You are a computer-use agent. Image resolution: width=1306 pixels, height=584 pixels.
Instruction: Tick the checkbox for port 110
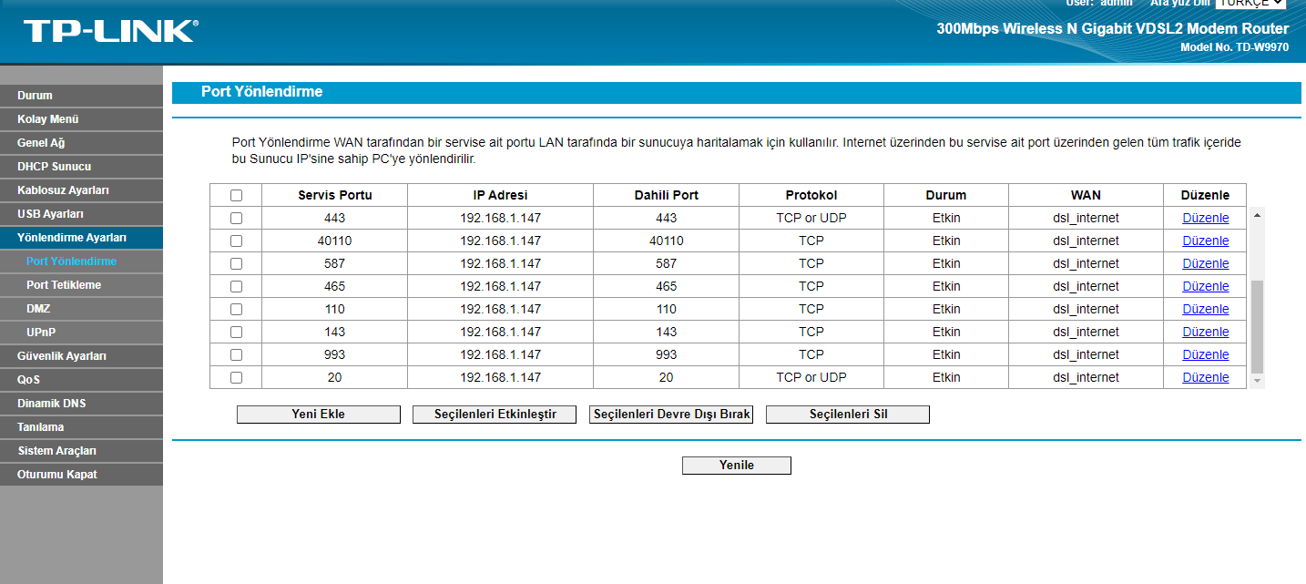237,309
